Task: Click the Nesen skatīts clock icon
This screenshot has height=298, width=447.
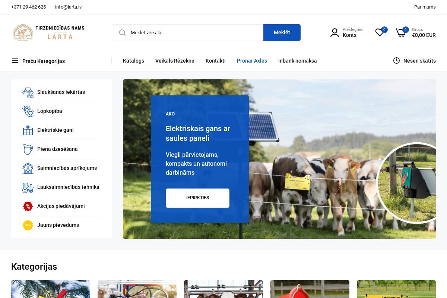Action: click(396, 61)
